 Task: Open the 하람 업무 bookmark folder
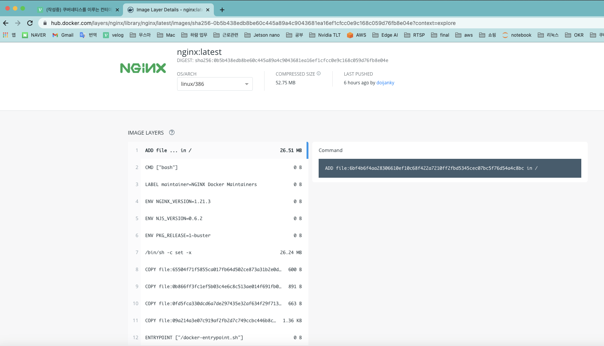pos(194,35)
